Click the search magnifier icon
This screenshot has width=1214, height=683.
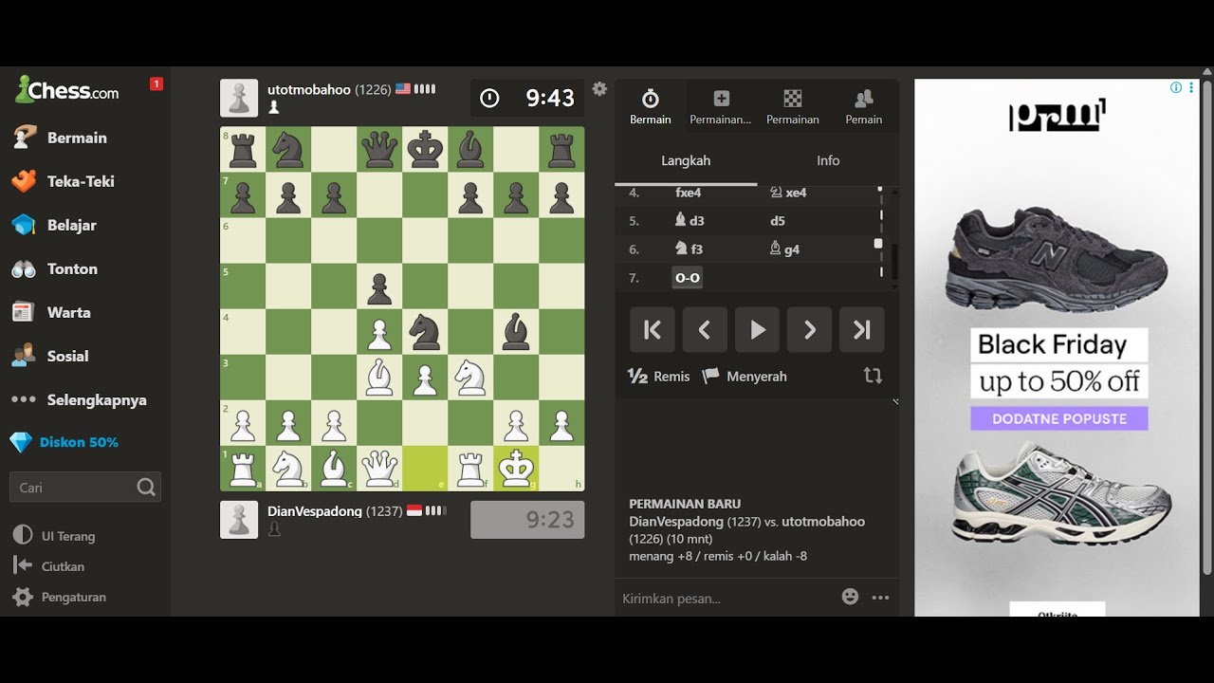point(146,488)
